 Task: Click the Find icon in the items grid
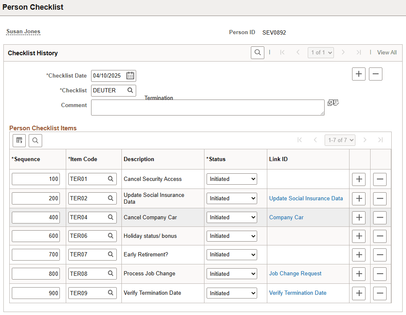[35, 140]
